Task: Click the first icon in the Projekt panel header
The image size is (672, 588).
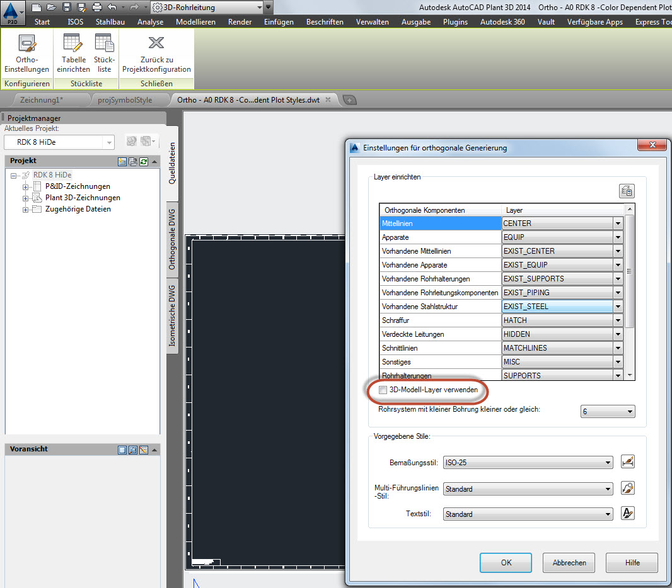Action: point(122,161)
